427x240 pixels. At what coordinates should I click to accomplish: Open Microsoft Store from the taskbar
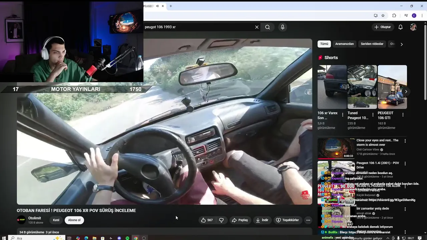(103, 238)
